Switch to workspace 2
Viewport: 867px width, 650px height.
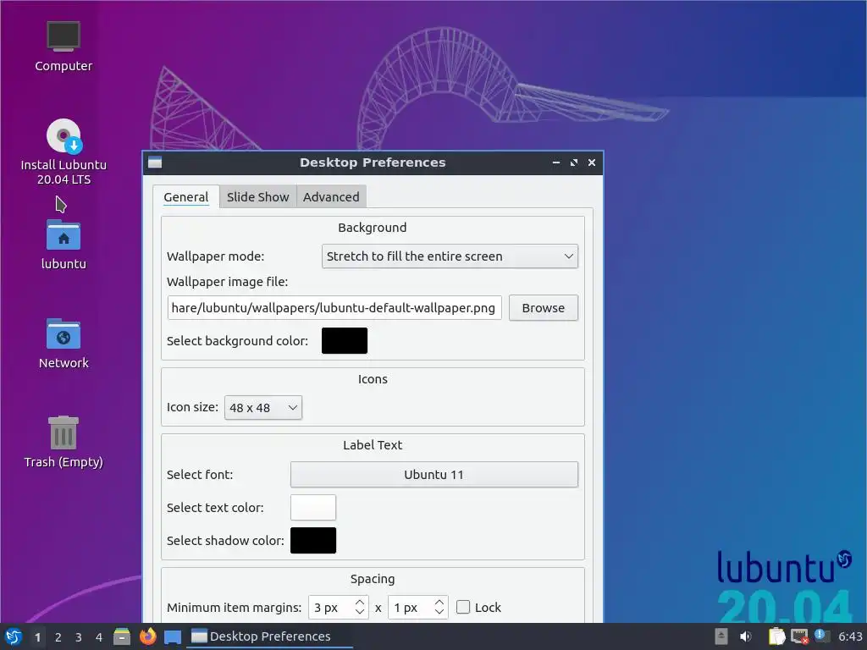58,637
